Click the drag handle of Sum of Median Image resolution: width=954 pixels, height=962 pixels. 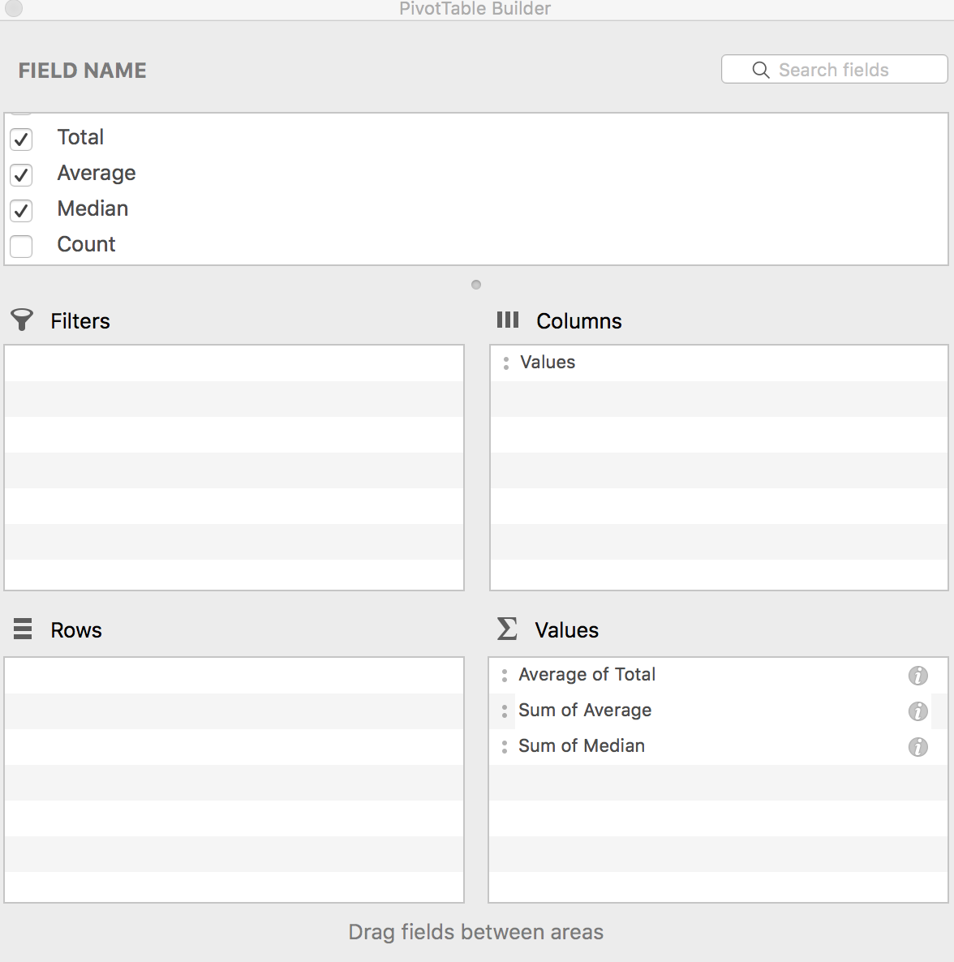coord(505,745)
